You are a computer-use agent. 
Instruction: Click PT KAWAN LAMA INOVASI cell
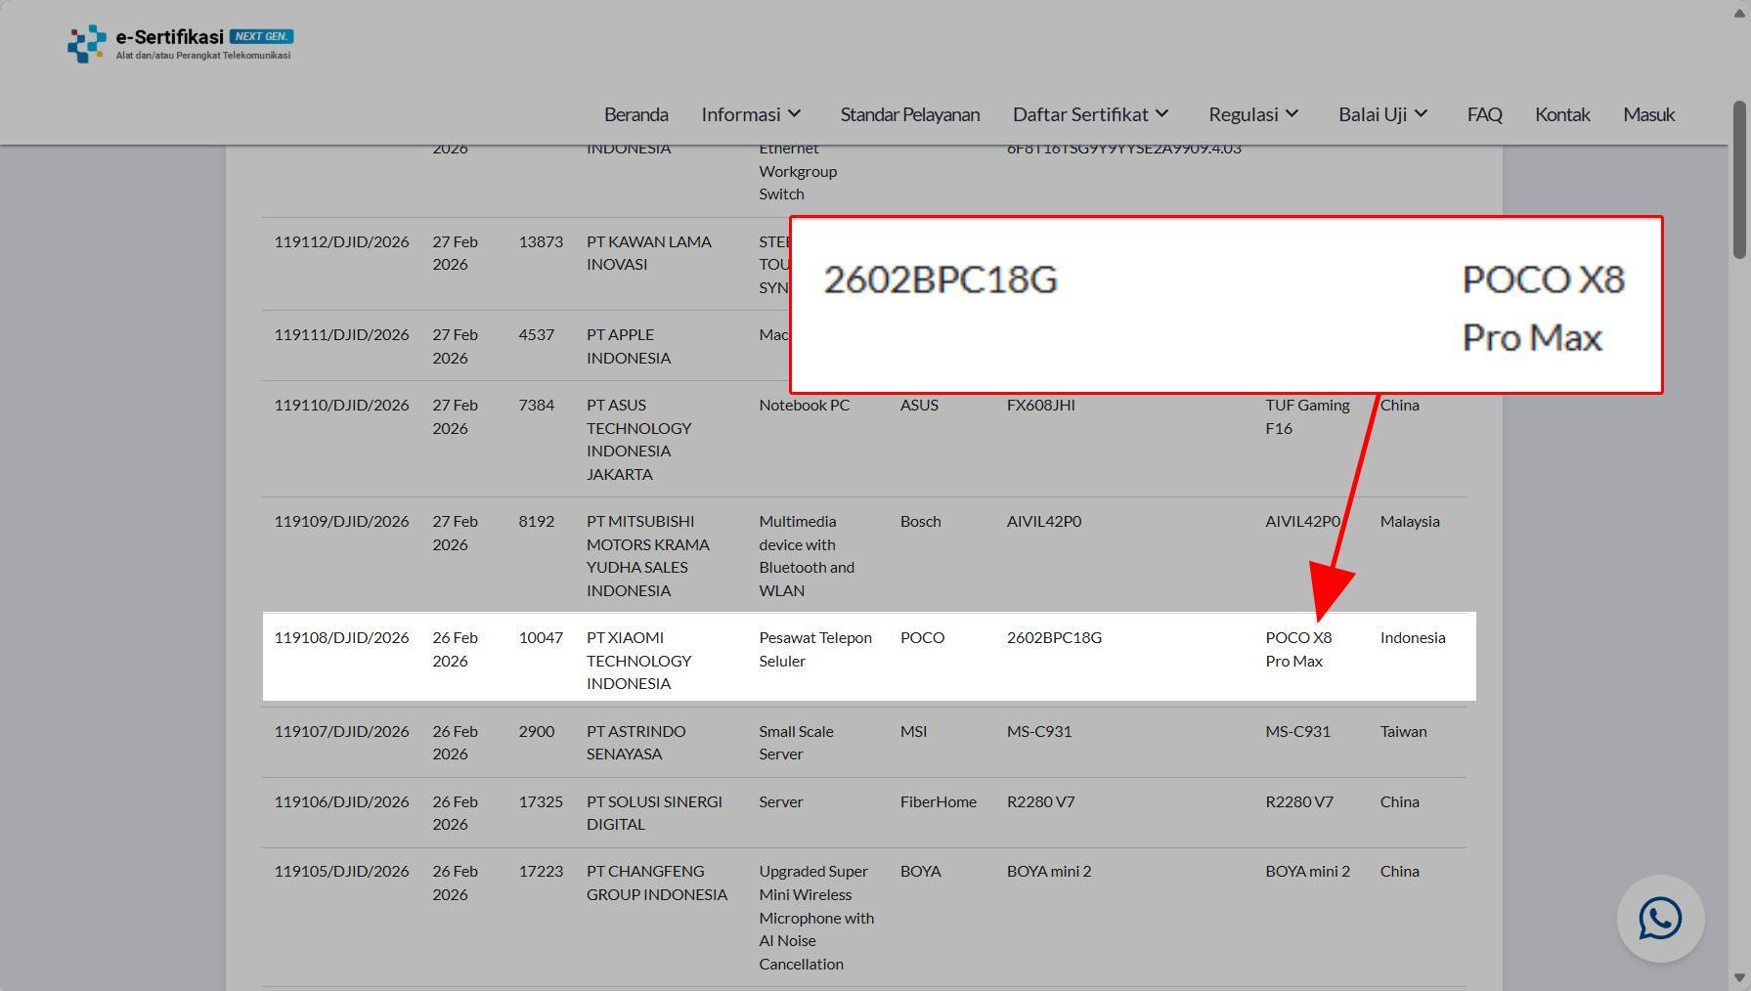[649, 253]
